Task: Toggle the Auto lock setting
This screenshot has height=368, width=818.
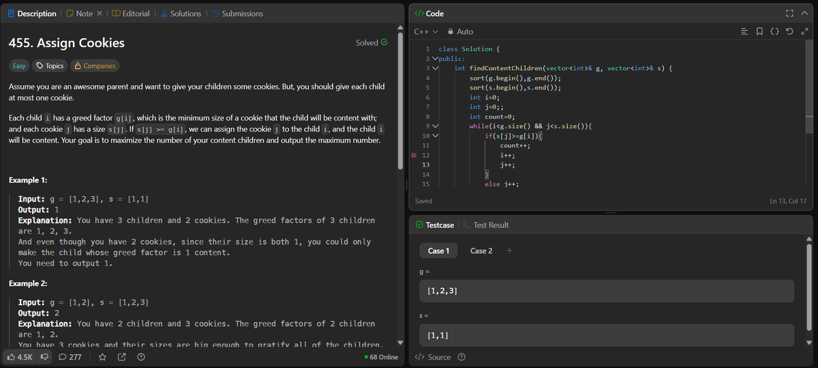Action: 459,31
